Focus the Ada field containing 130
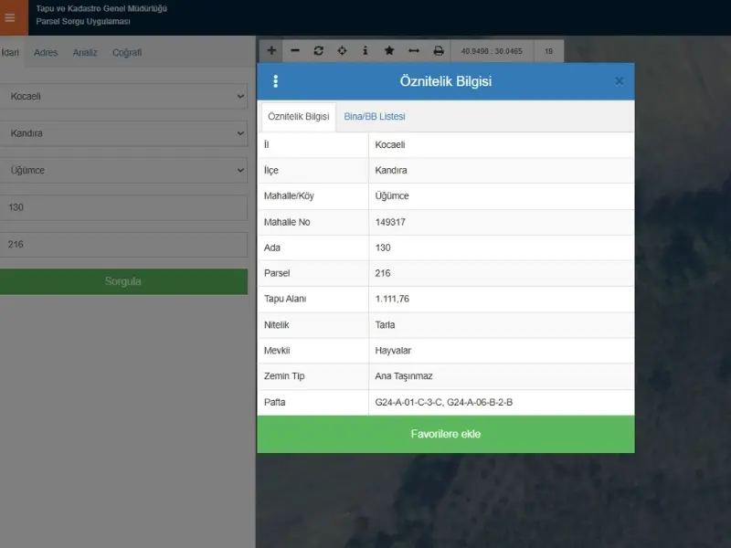Image resolution: width=731 pixels, height=548 pixels. click(x=123, y=207)
